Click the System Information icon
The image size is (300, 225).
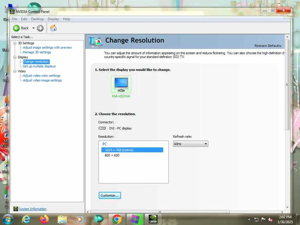[x=16, y=209]
